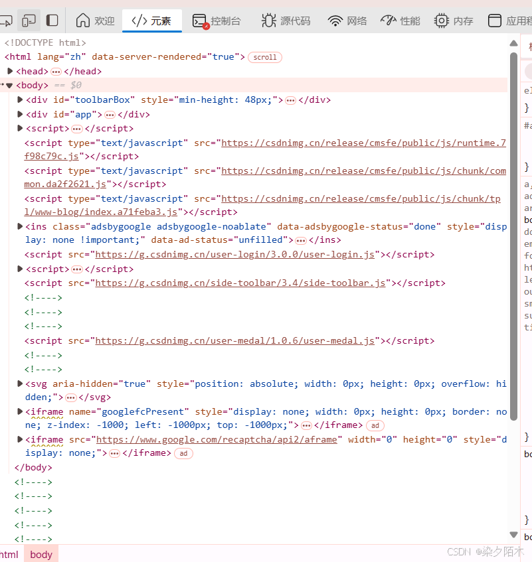
Task: Expand the head element
Action: (x=10, y=71)
